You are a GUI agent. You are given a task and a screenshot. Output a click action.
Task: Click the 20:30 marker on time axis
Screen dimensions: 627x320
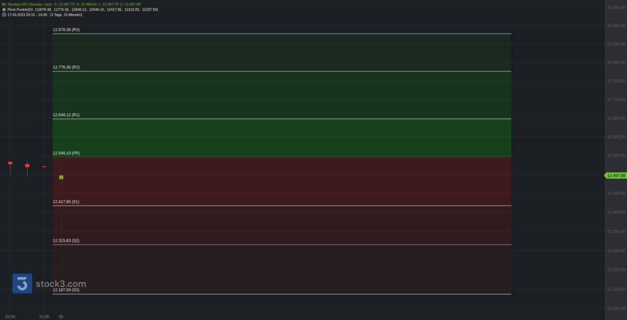coord(10,317)
